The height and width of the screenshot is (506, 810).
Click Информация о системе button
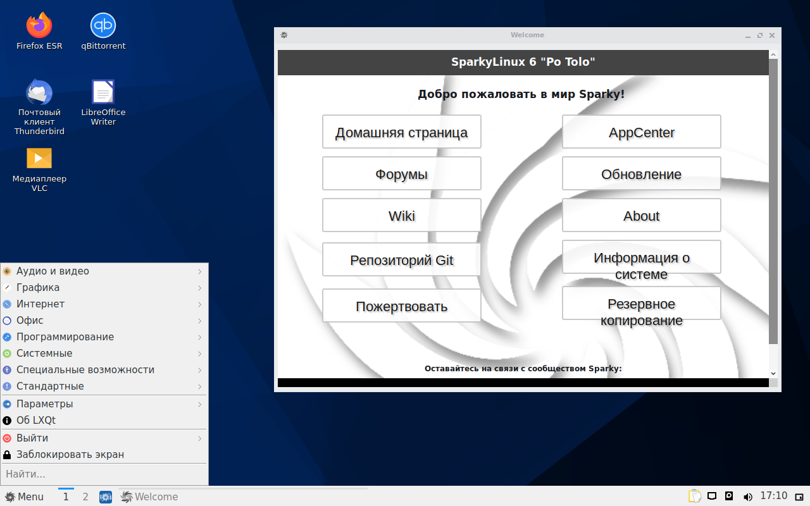pos(642,257)
